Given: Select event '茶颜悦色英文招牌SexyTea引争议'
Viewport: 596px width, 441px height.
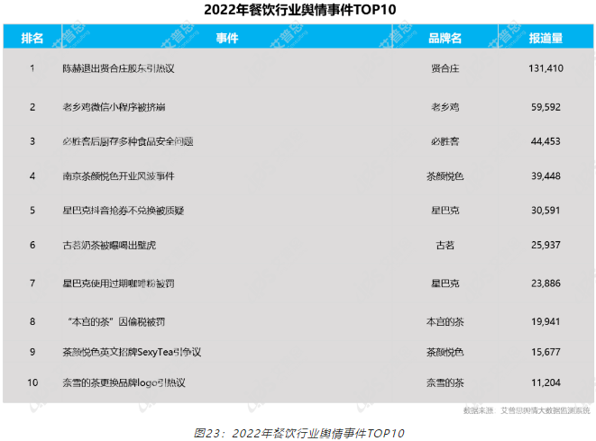Looking at the screenshot, I should tap(132, 352).
